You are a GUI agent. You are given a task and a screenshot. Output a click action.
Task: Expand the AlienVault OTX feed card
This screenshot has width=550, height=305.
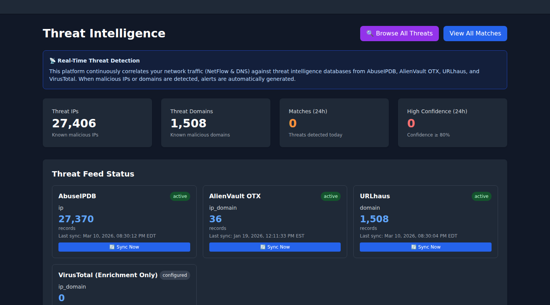[275, 221]
